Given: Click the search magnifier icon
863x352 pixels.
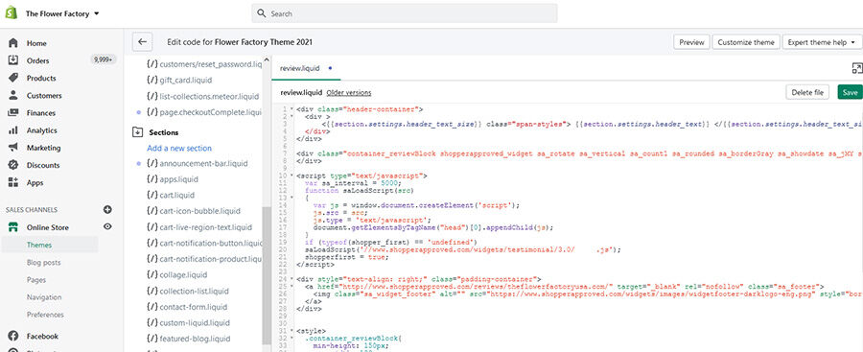Looking at the screenshot, I should pos(262,13).
